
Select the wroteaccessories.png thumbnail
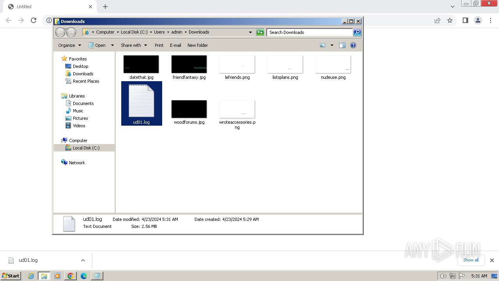237,109
